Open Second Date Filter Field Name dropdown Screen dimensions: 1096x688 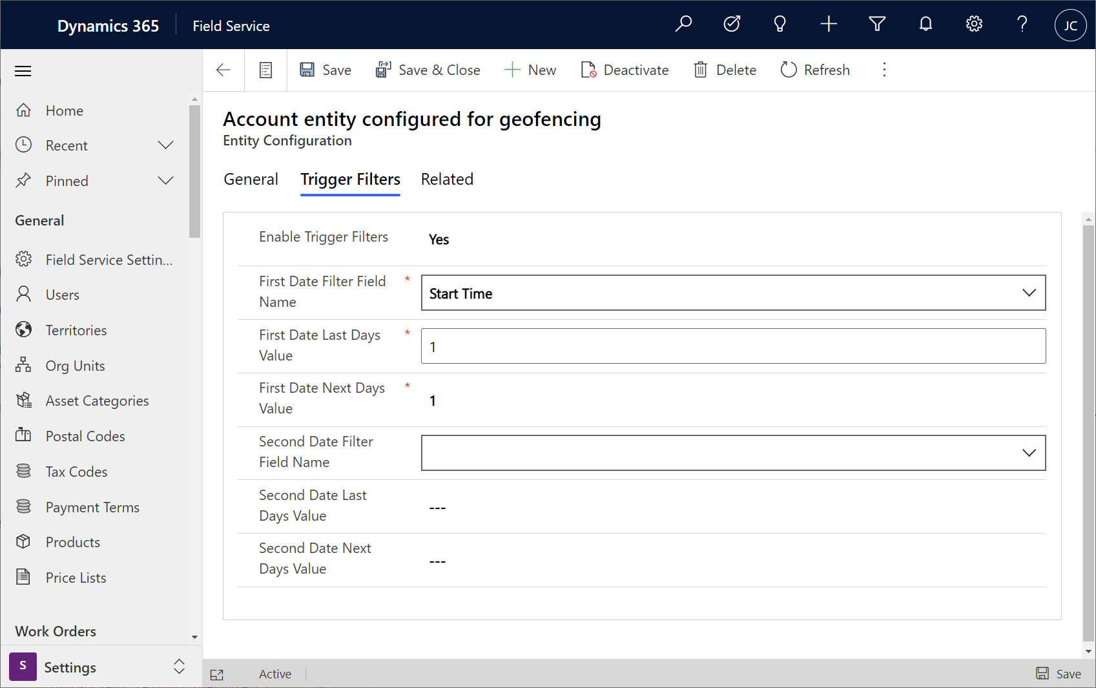[733, 453]
